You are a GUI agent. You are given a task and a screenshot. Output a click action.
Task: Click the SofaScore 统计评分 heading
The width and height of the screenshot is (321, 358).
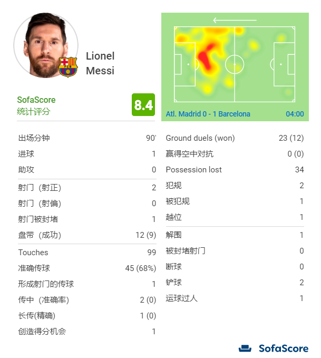point(36,105)
